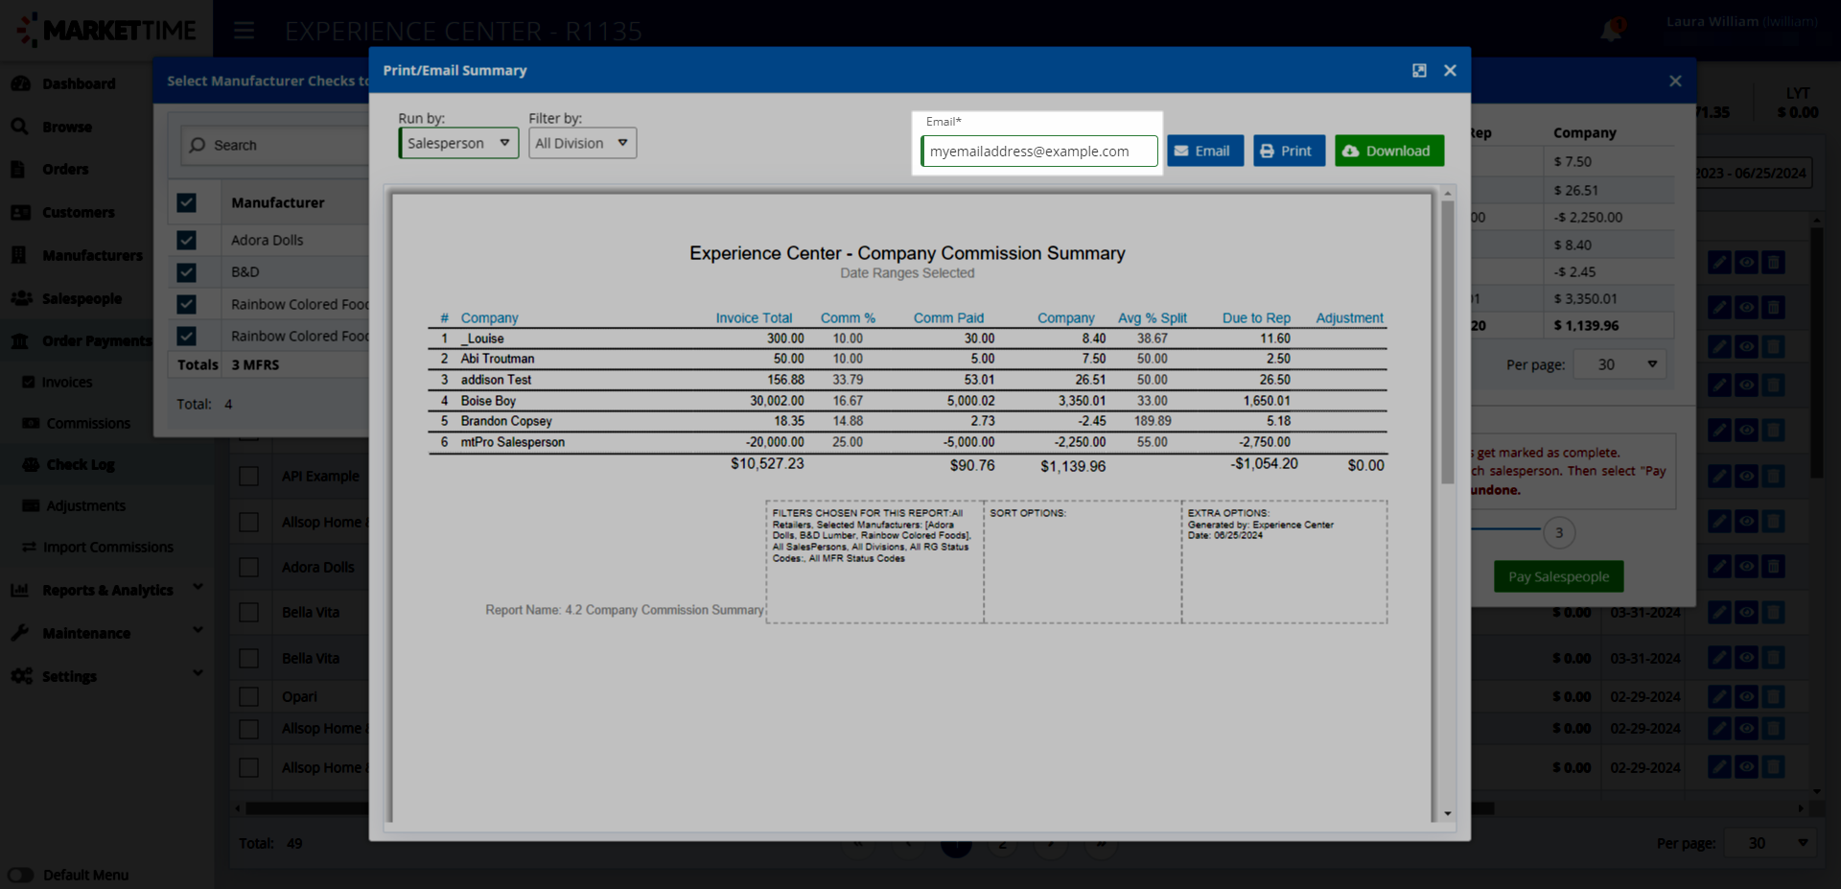Click the pencil icon in the Opari row
The width and height of the screenshot is (1841, 889).
tap(1719, 696)
